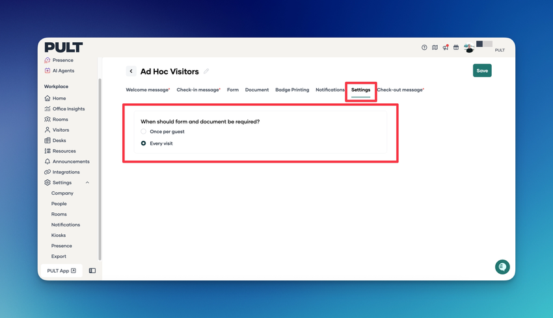Click the gift icon in header
553x318 pixels.
(456, 47)
